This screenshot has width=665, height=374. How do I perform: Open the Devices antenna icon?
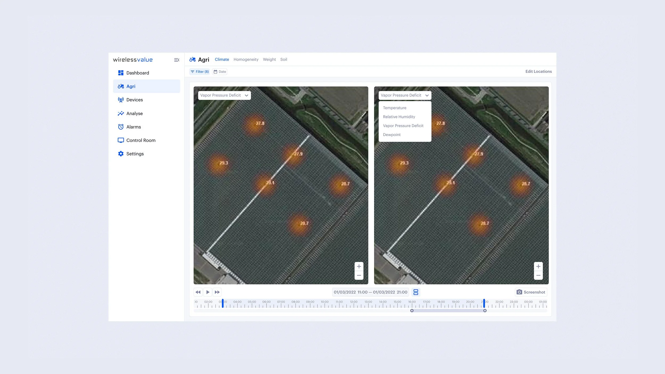point(121,100)
